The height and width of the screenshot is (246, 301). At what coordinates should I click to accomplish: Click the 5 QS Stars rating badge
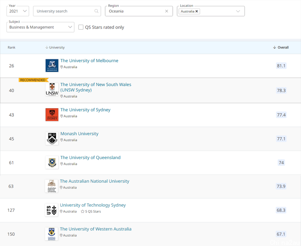coord(91,211)
